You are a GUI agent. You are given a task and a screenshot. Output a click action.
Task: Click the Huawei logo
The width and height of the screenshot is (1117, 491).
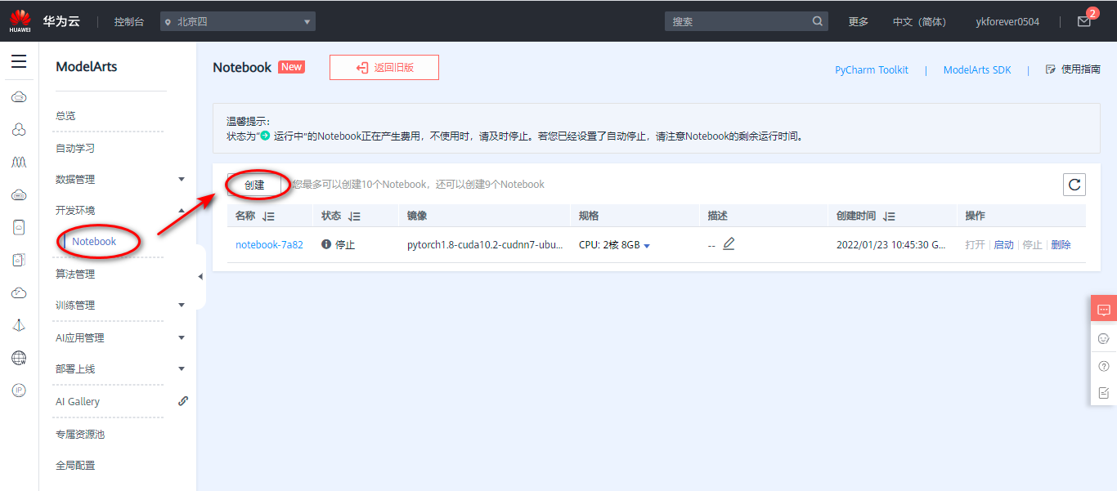20,20
